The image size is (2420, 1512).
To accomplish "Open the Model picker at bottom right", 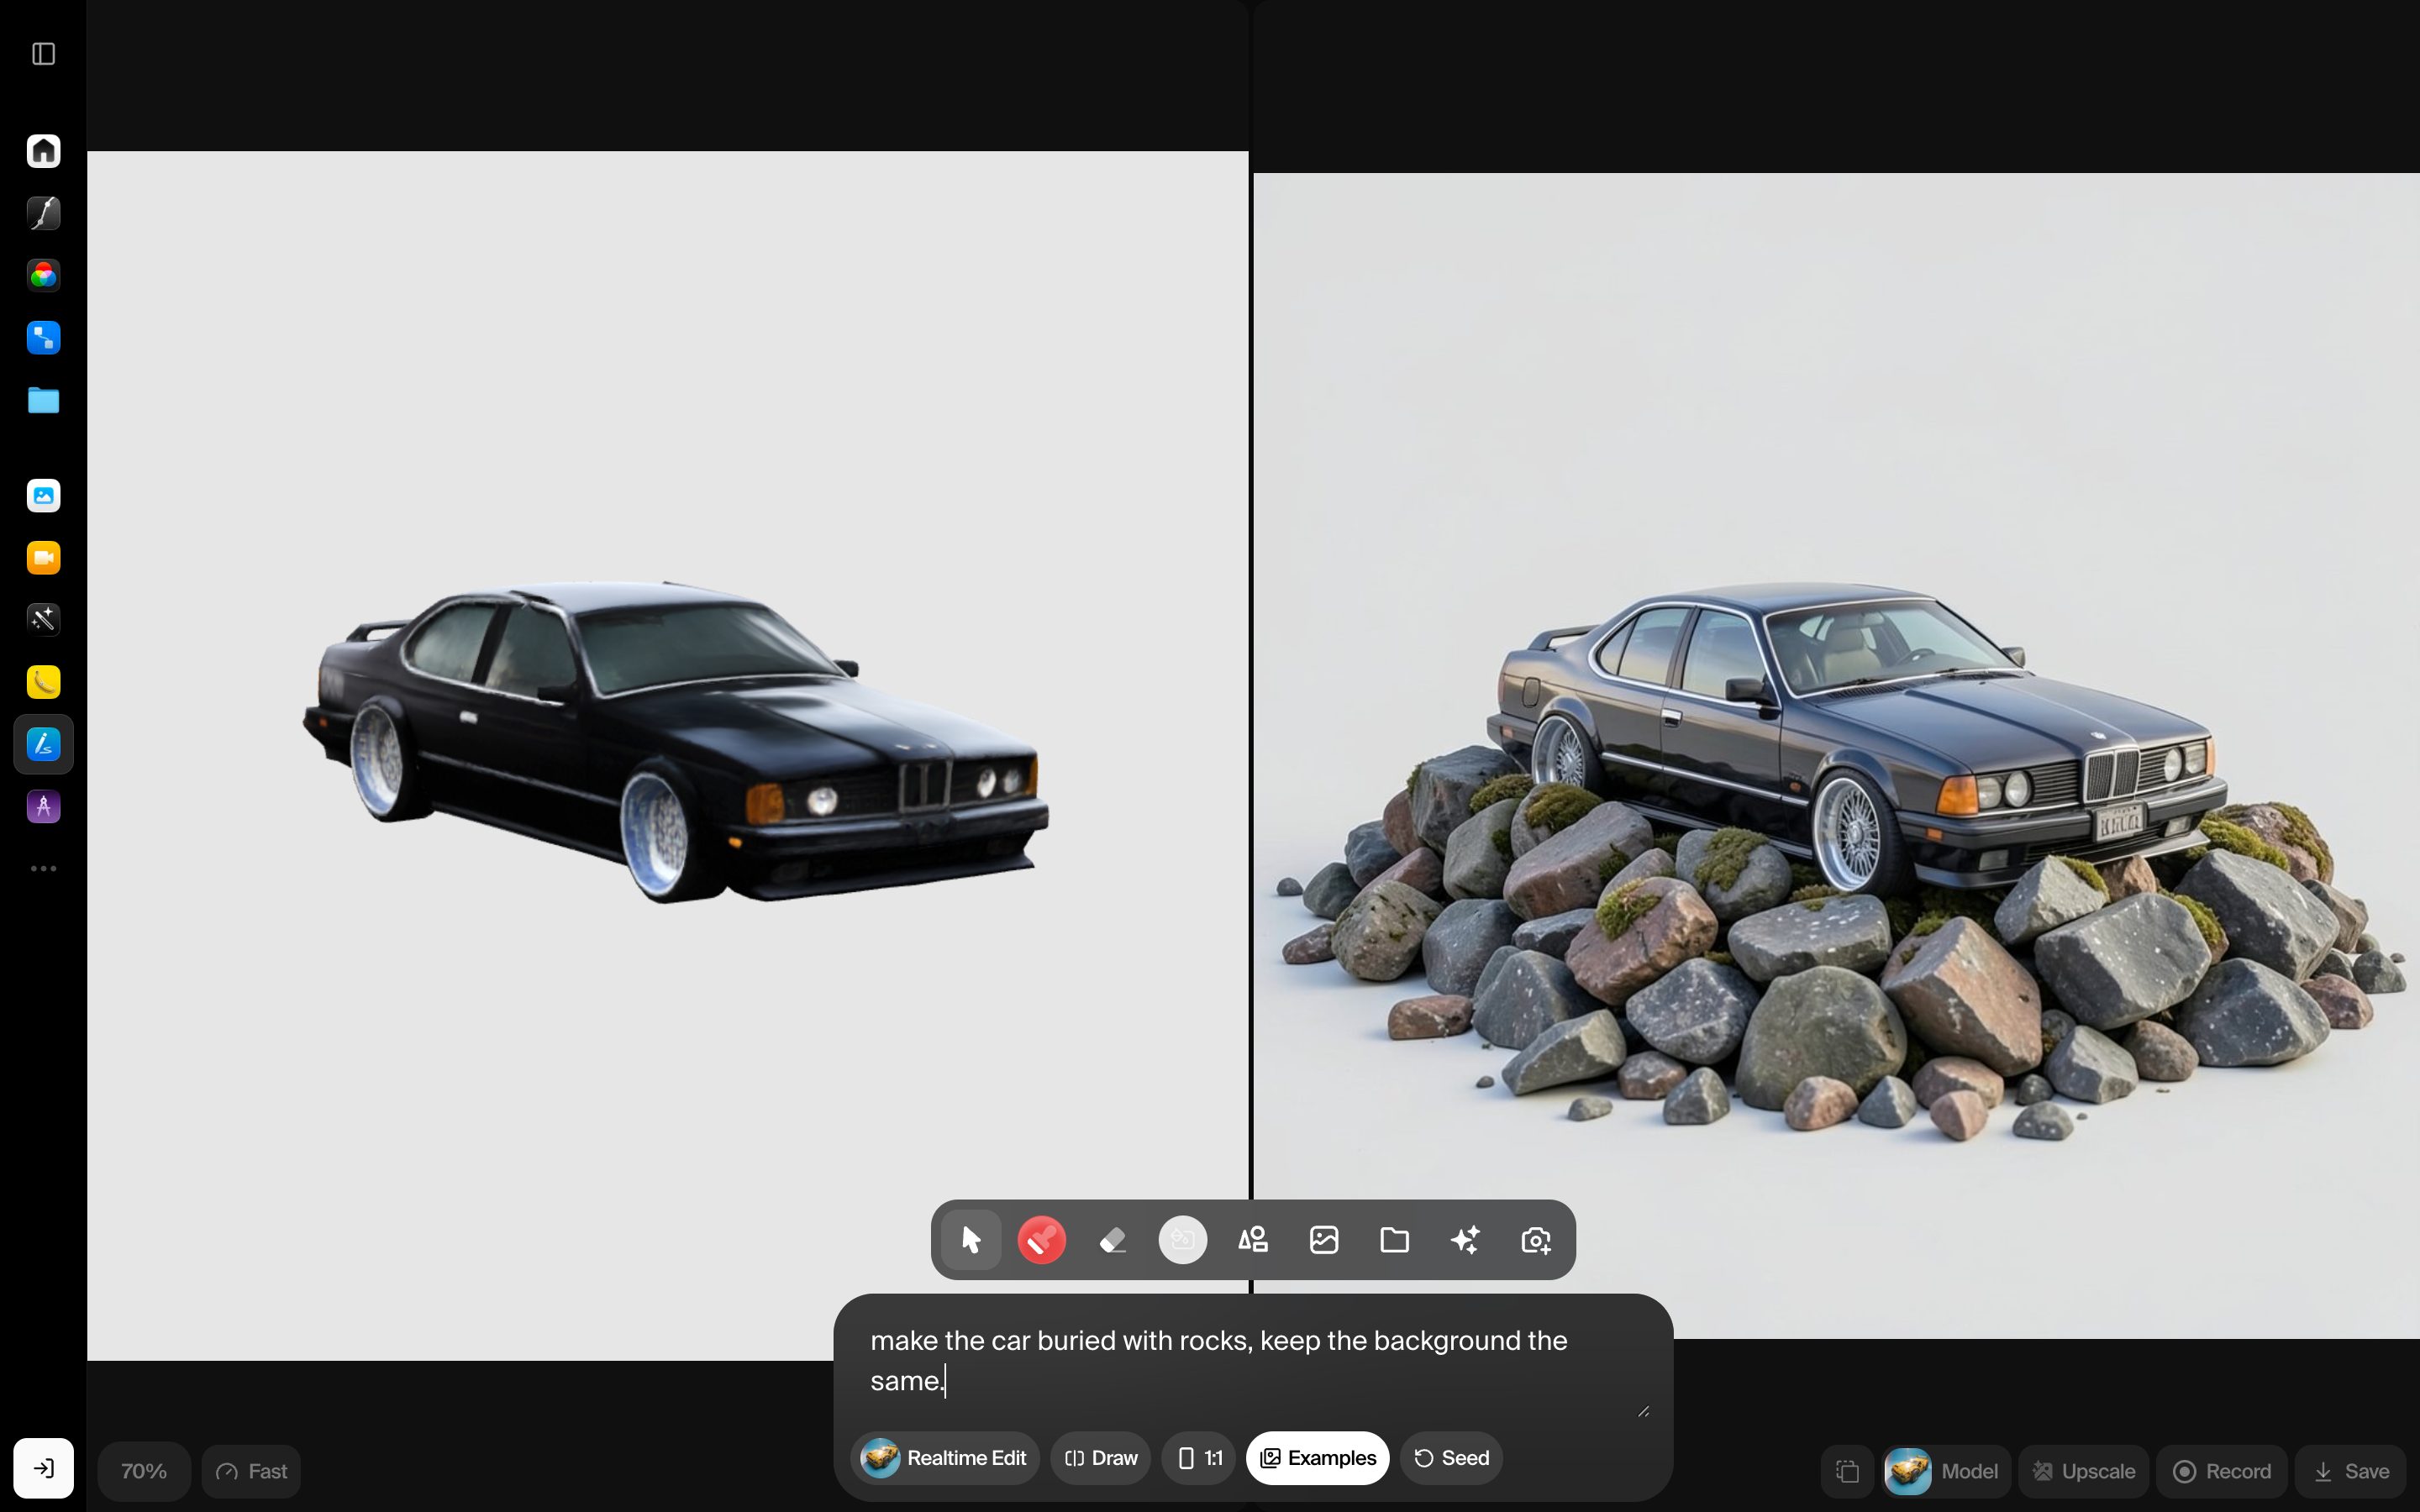I will (1946, 1471).
